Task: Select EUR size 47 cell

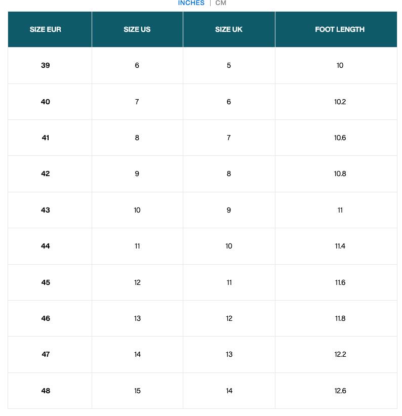Action: pos(46,354)
